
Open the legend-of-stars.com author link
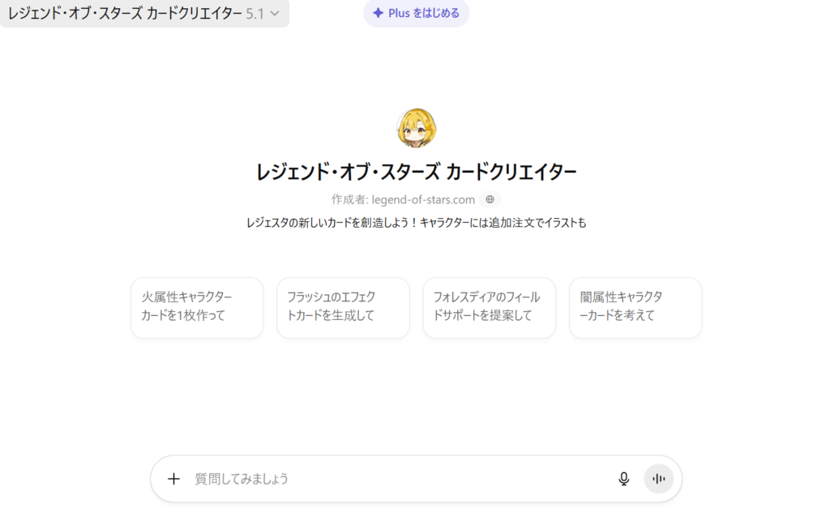[x=423, y=199]
